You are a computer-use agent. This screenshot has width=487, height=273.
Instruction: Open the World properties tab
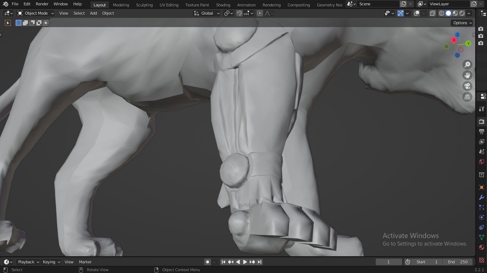click(482, 162)
